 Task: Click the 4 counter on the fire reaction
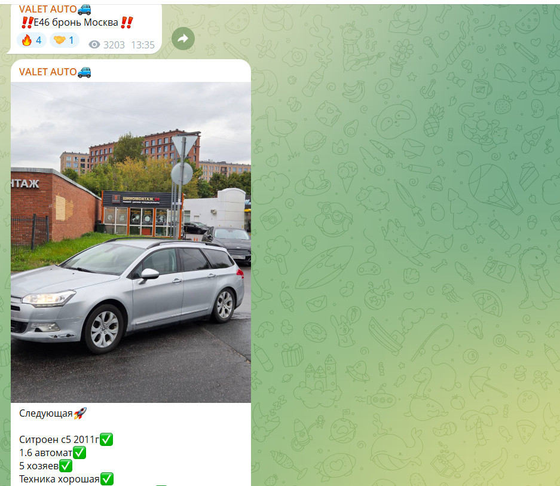37,40
